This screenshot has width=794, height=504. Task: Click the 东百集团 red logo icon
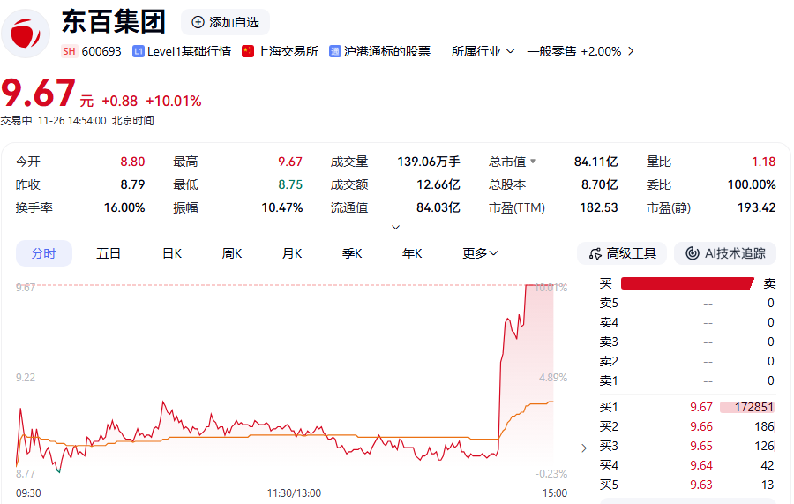click(x=26, y=34)
